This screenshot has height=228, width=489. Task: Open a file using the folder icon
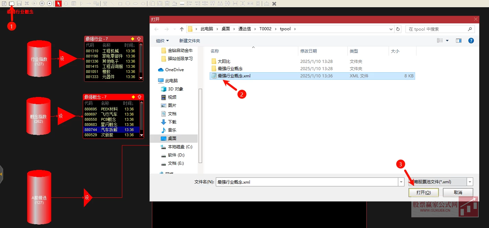[x=12, y=4]
